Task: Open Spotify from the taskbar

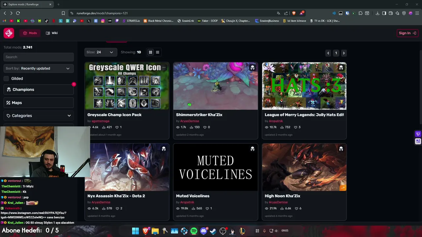Action: (194, 231)
